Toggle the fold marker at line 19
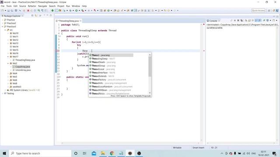The image size is (280, 157). click(x=60, y=77)
